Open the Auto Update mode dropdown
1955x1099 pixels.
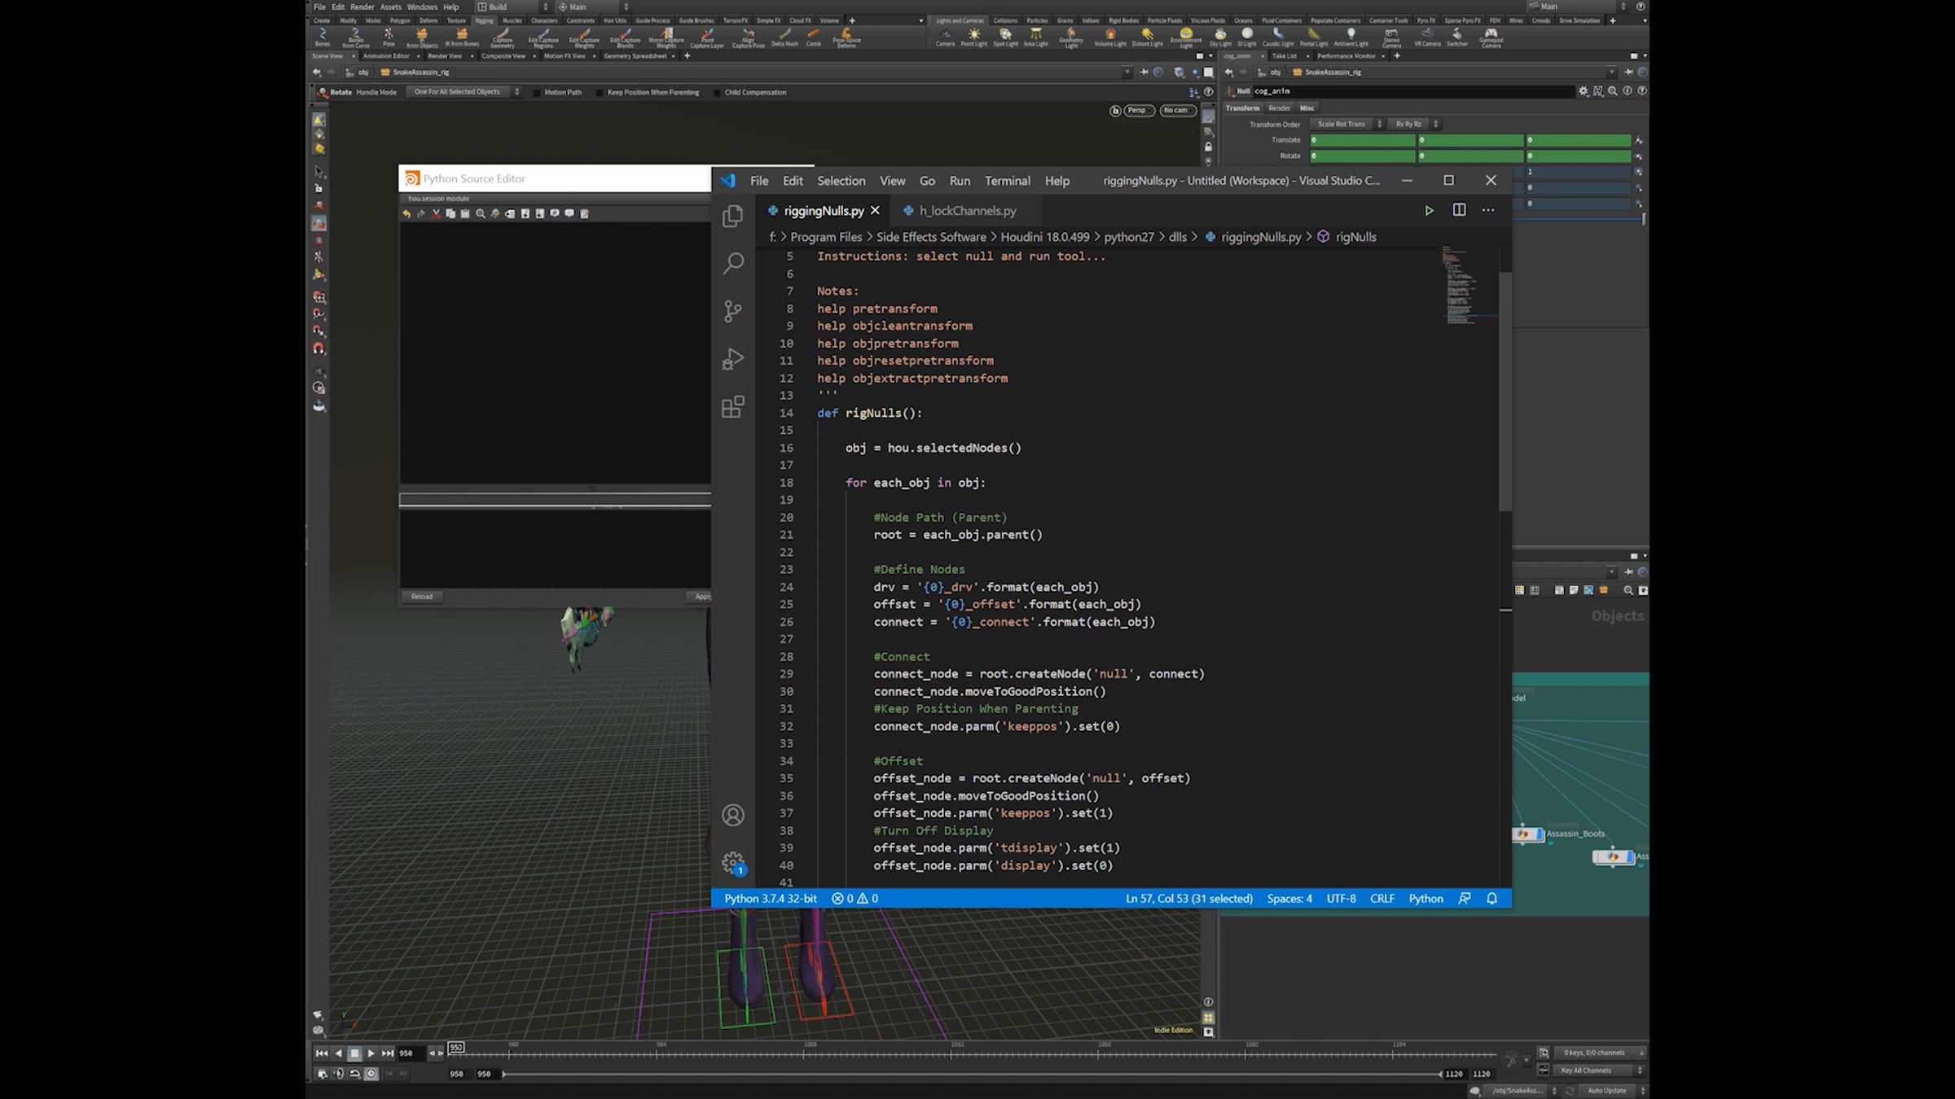coord(1612,1091)
